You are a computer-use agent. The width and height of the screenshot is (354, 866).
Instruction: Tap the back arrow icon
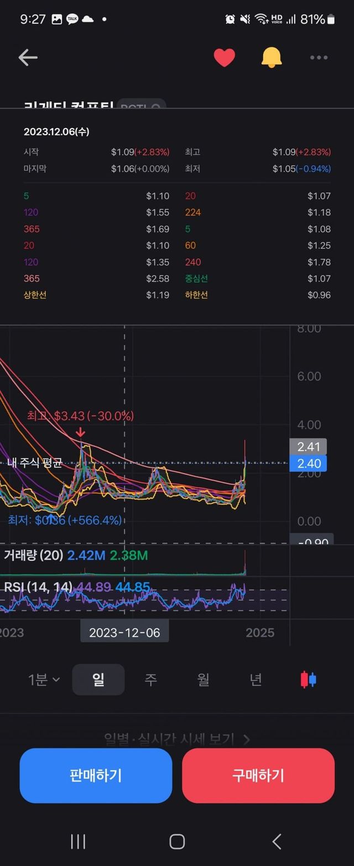(28, 58)
